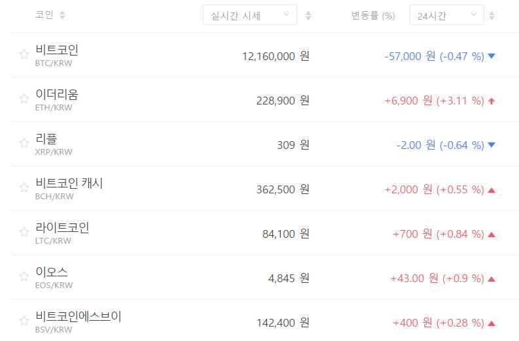The height and width of the screenshot is (341, 519).
Task: Toggle favorite star for Ethereum ETH/KRW
Action: pos(24,99)
